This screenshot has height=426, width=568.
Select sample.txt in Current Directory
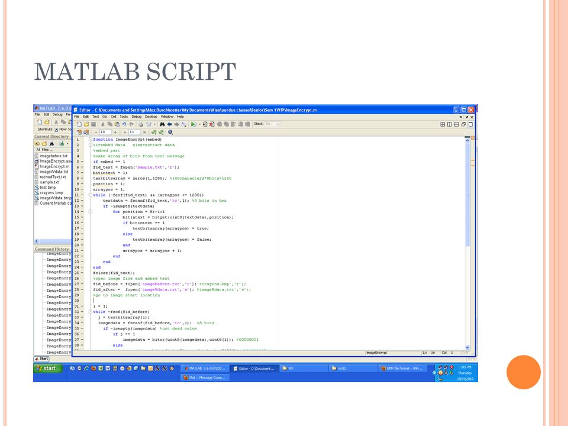(49, 182)
